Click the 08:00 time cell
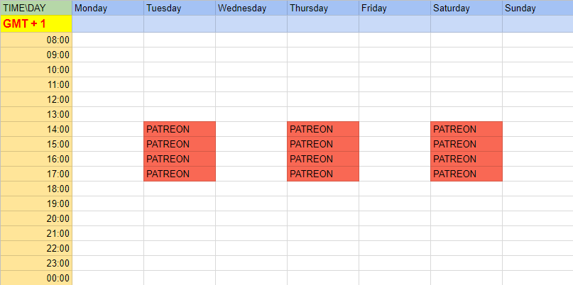 coord(36,40)
